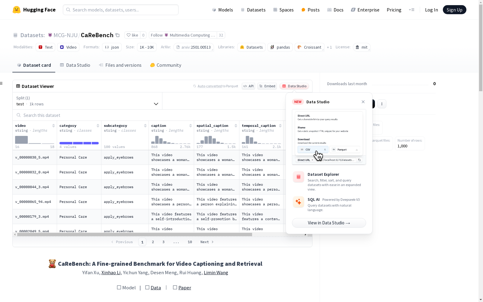Screen dimensions: 483x302
Task: Sort the category column with its sort arrows
Action: pyautogui.click(x=98, y=126)
